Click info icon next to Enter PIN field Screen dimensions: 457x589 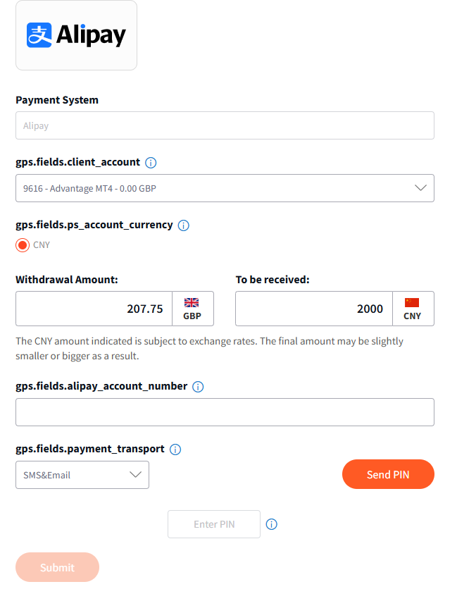[x=272, y=524]
